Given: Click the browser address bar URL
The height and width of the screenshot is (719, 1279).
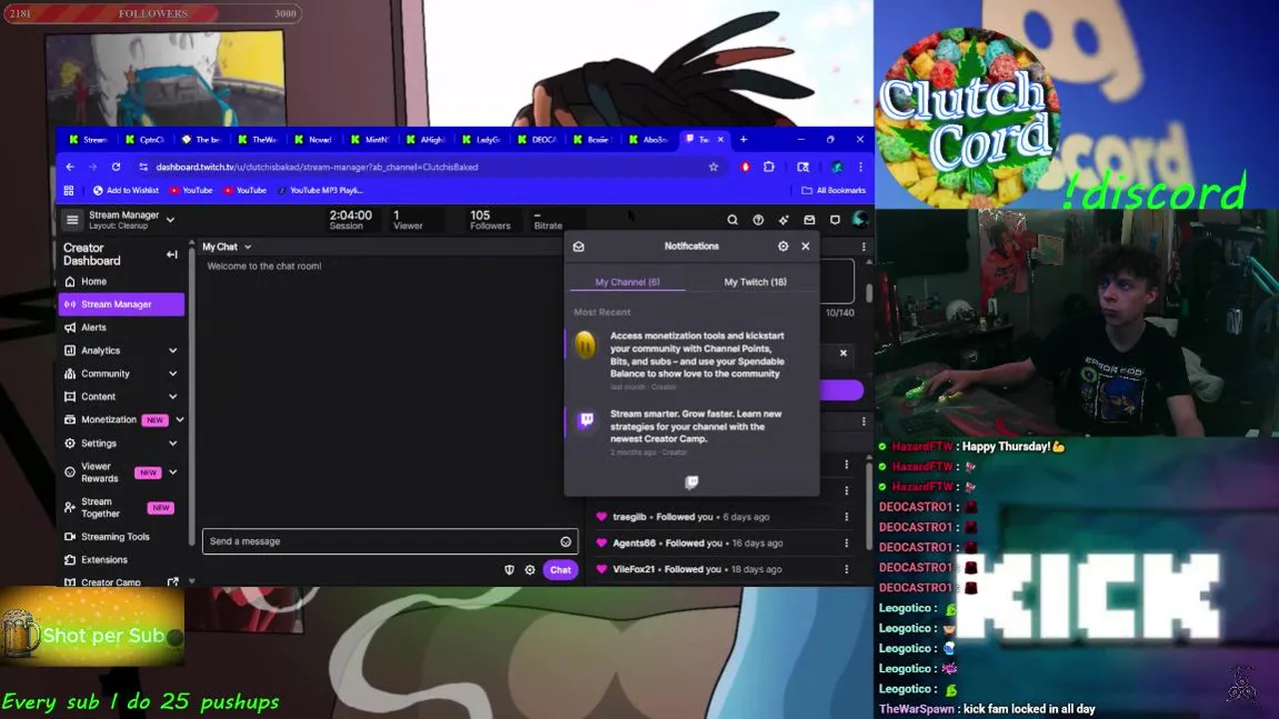Looking at the screenshot, I should [x=317, y=167].
